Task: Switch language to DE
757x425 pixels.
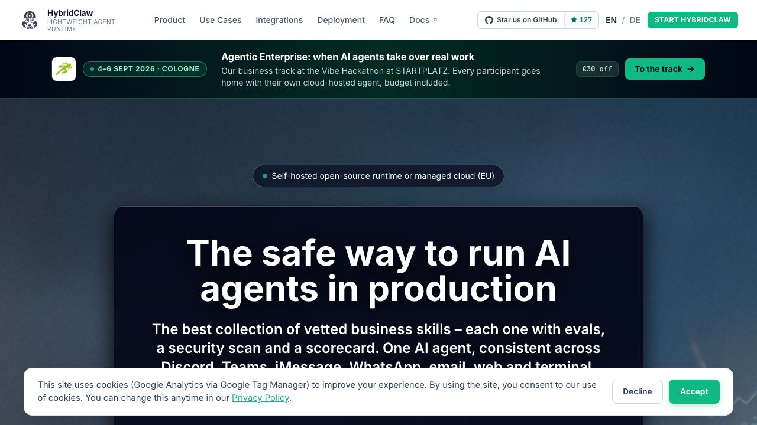Action: click(x=635, y=20)
